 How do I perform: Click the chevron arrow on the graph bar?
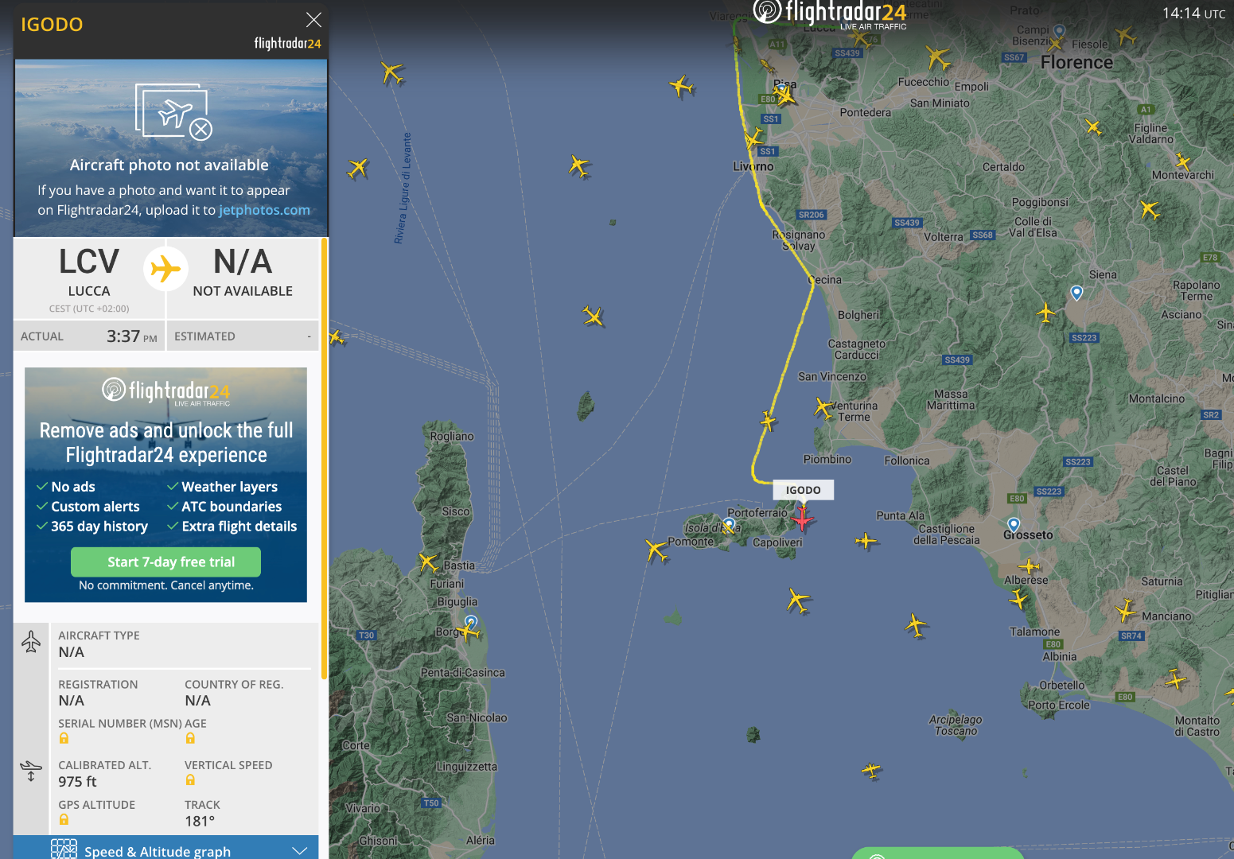click(x=299, y=850)
